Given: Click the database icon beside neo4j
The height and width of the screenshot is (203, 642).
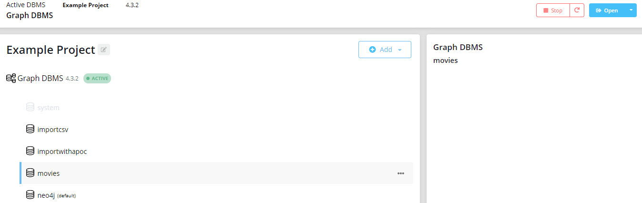Looking at the screenshot, I should [30, 195].
